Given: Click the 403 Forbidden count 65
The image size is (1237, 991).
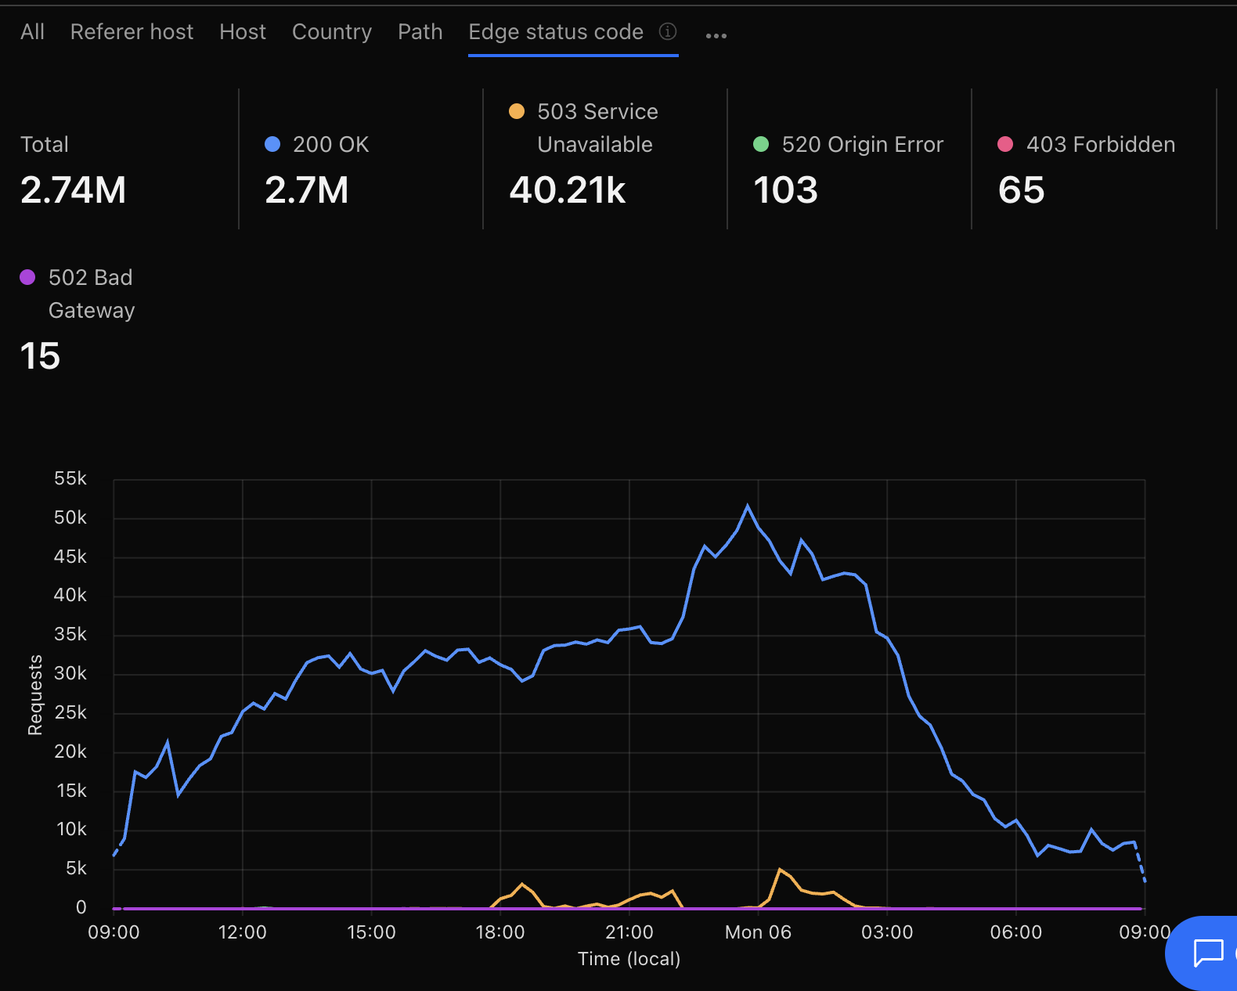Looking at the screenshot, I should (x=1022, y=190).
